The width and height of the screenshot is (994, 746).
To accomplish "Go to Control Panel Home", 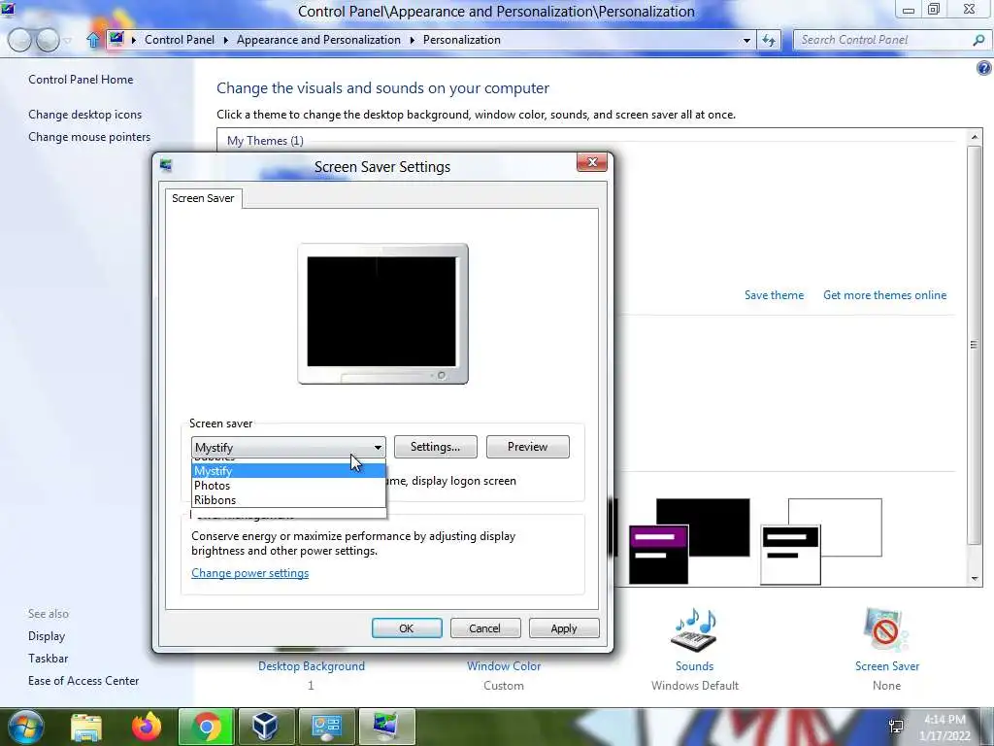I will point(81,80).
